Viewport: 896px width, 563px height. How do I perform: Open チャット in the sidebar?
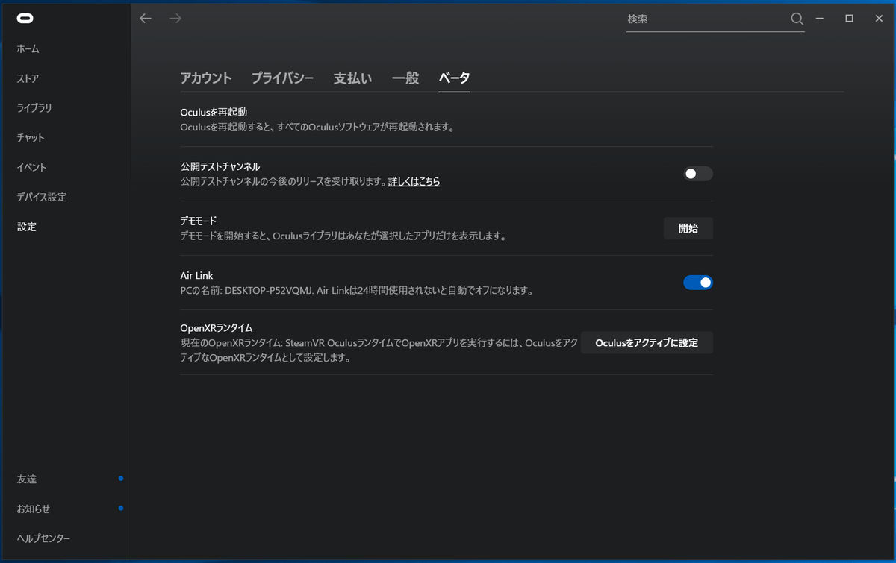point(31,138)
